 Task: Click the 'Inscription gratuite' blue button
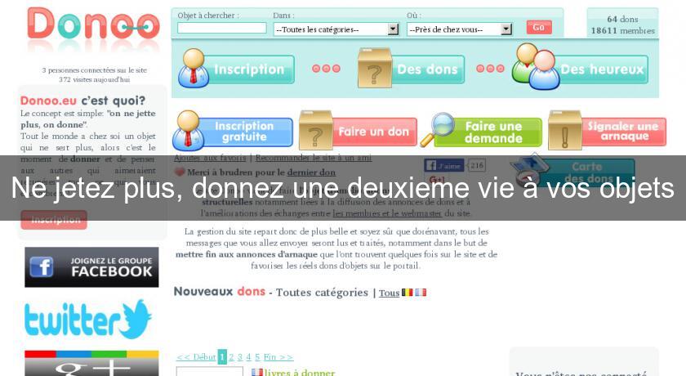pos(232,131)
